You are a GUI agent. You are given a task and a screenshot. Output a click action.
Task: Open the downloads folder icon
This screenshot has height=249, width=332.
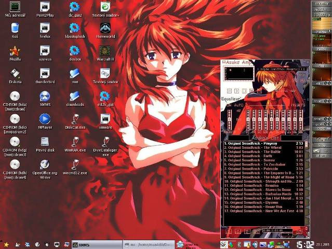[x=75, y=99]
